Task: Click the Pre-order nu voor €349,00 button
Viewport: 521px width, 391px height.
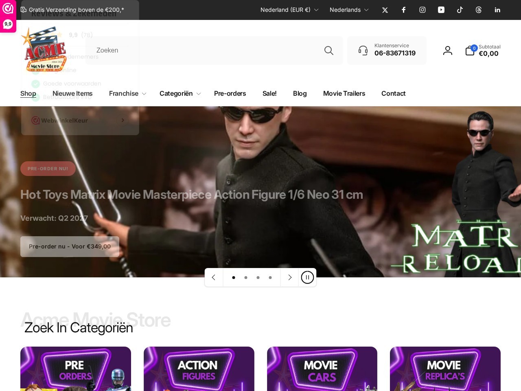Action: [x=70, y=246]
